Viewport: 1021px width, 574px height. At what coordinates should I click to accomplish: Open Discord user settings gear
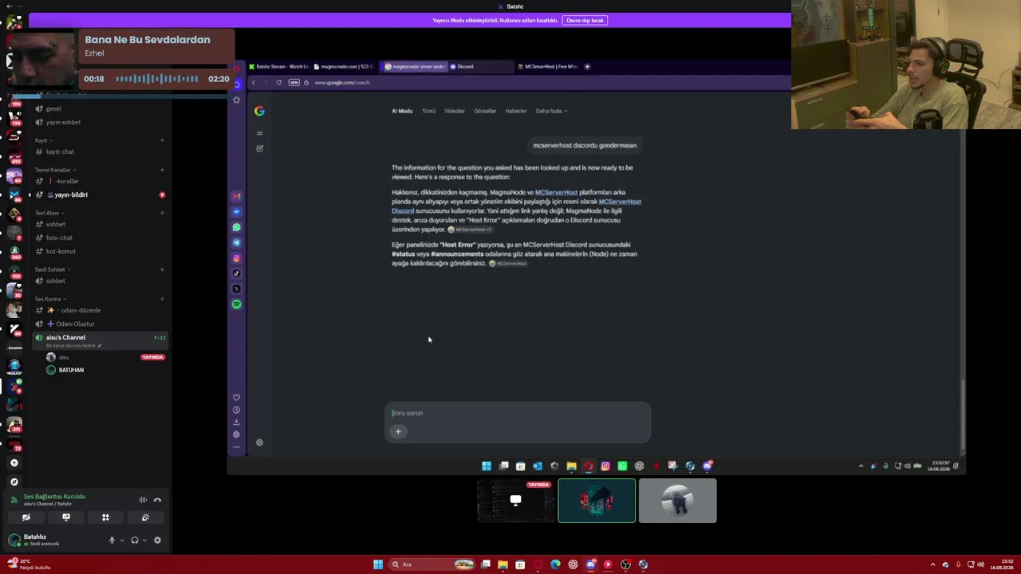click(157, 541)
